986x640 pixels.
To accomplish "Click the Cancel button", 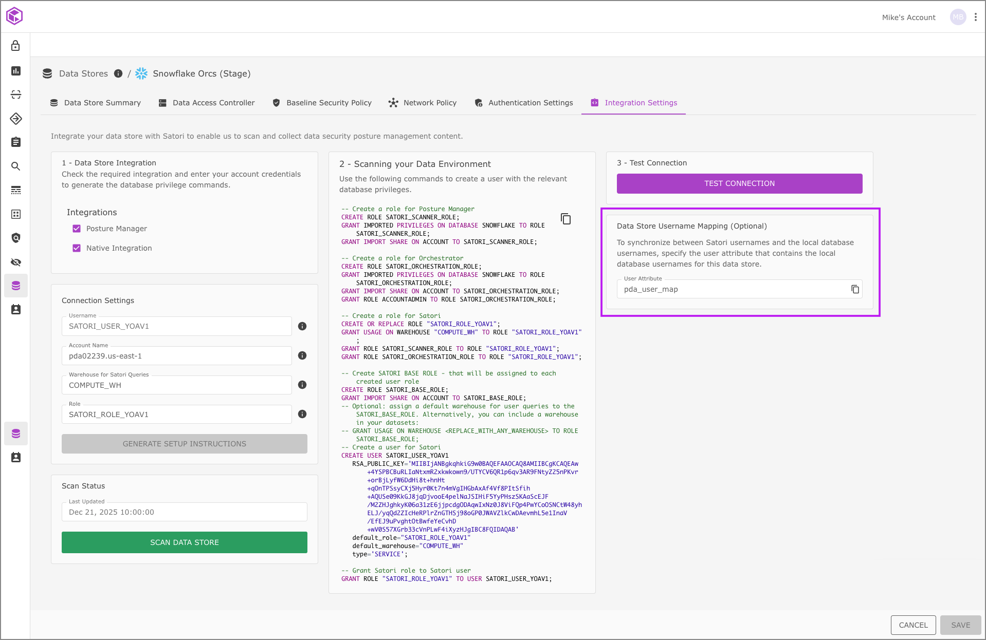I will click(x=913, y=625).
